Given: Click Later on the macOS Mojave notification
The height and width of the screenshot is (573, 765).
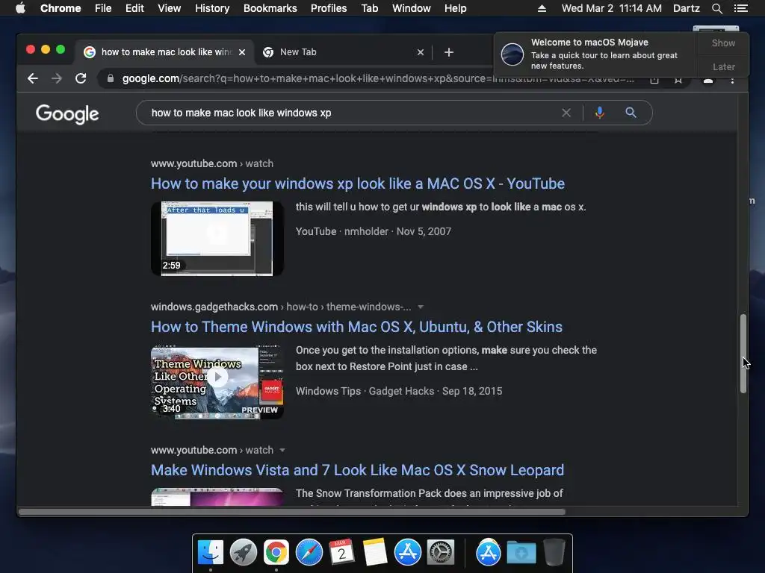Looking at the screenshot, I should point(723,66).
